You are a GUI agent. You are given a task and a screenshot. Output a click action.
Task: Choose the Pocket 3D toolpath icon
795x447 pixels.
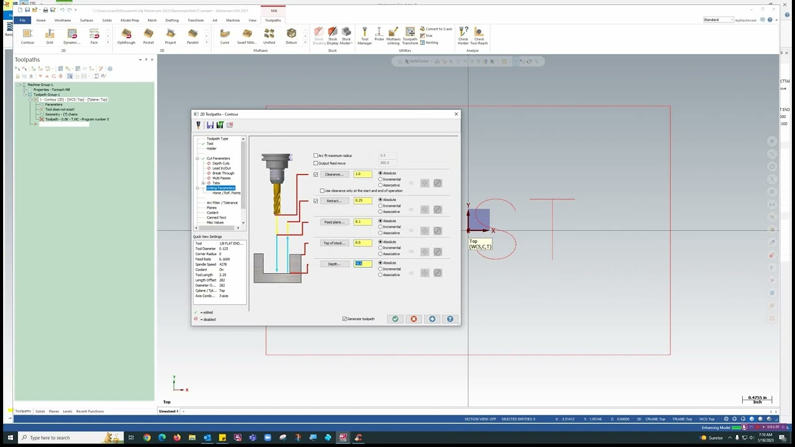pyautogui.click(x=148, y=36)
